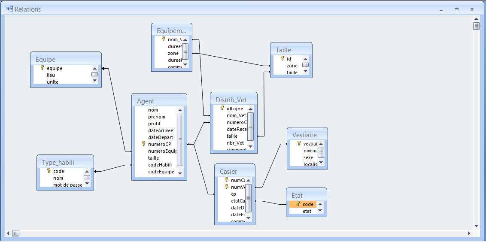Click the Agent table scrollbar thumb
486x242 pixels.
(x=180, y=140)
